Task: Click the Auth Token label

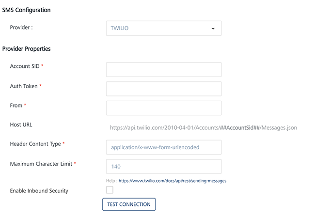Action: (23, 86)
